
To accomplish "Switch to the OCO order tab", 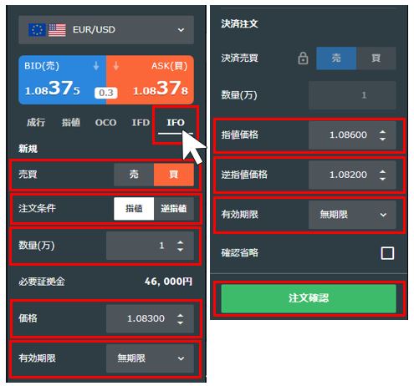I will point(105,123).
